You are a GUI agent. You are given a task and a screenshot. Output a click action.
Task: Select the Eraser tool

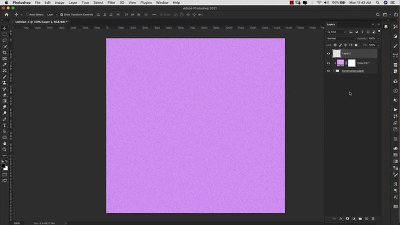point(4,95)
